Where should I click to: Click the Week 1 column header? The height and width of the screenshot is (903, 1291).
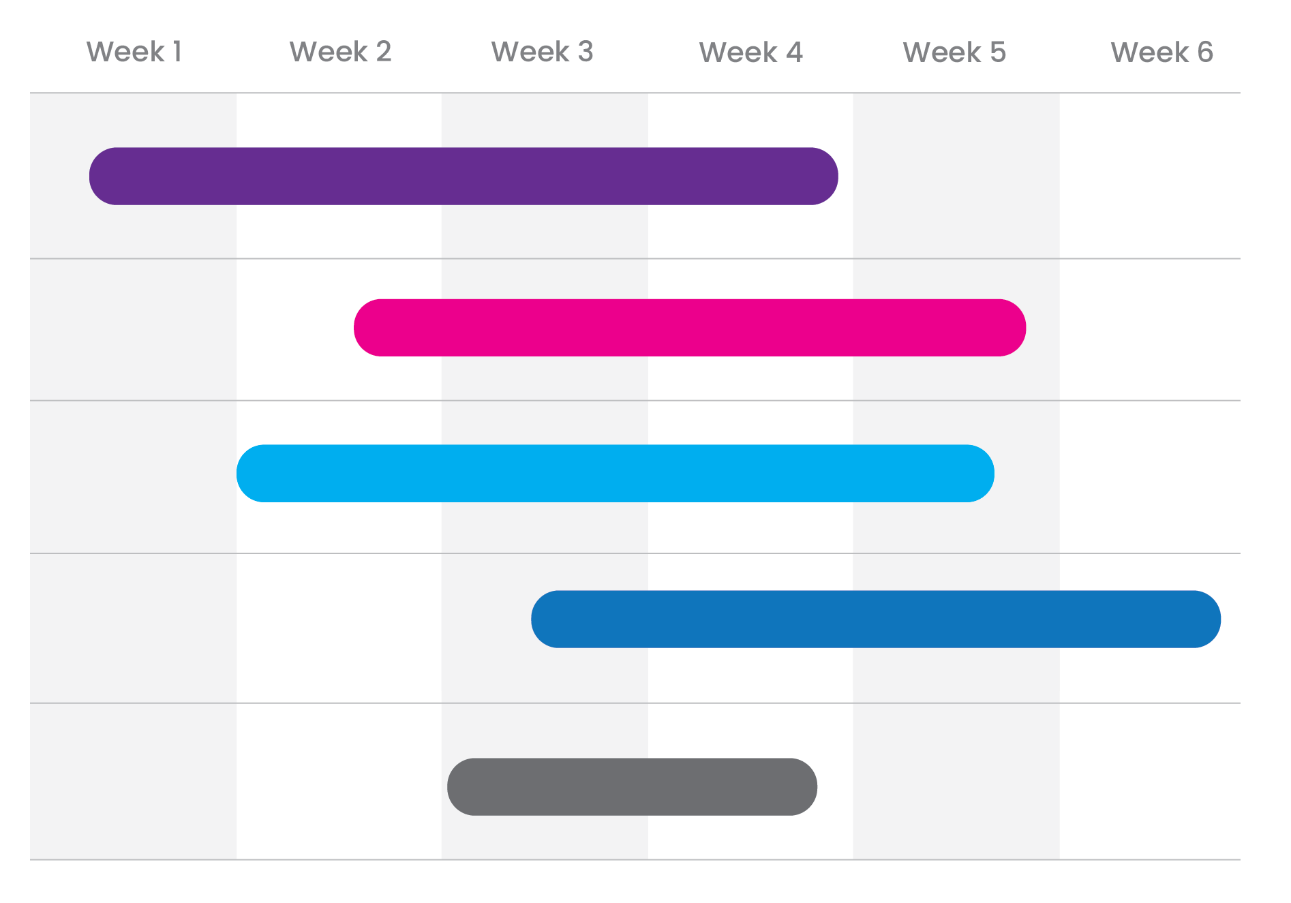[x=134, y=52]
